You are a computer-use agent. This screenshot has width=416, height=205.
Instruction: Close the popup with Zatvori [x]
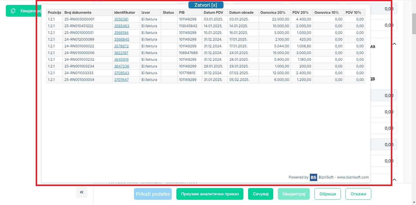click(x=206, y=5)
